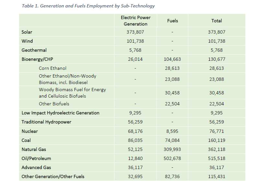This screenshot has height=191, width=257.
Task: Click the Corn Ethanol sub-row label
Action: coord(53,68)
